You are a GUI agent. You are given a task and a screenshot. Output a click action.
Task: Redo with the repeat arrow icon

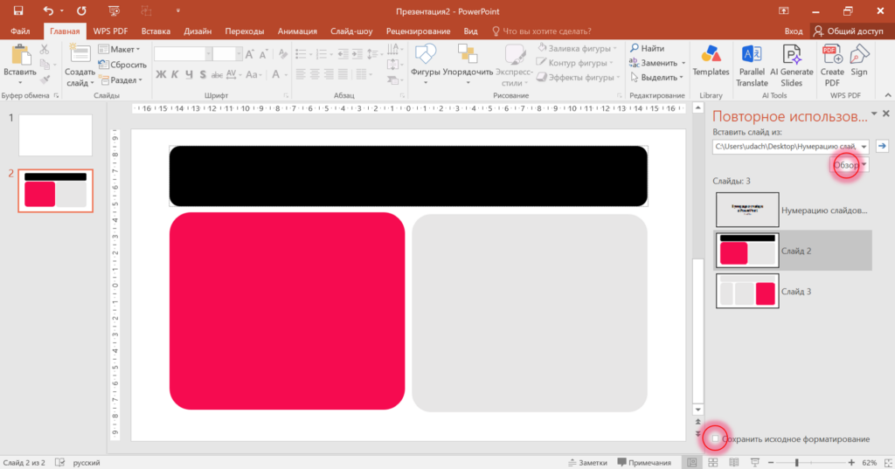(x=81, y=10)
